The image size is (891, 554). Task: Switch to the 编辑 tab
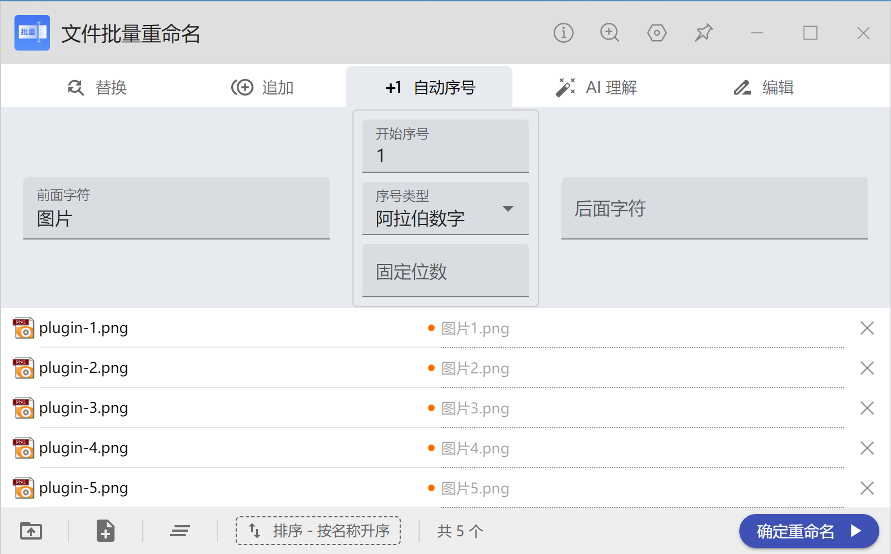[x=764, y=87]
